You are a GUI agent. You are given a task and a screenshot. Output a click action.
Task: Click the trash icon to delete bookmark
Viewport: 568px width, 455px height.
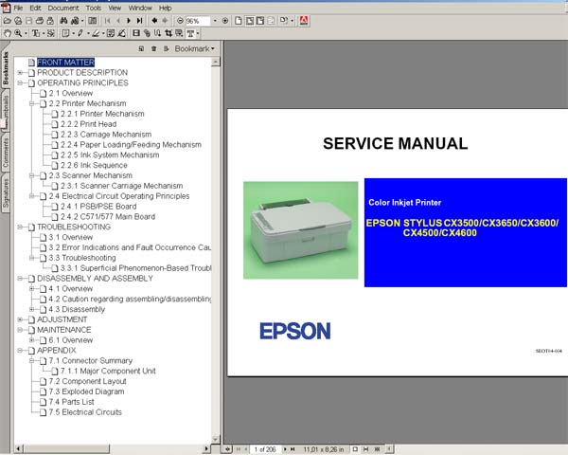(154, 48)
